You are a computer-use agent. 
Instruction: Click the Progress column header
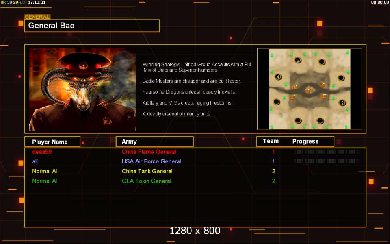tap(305, 142)
